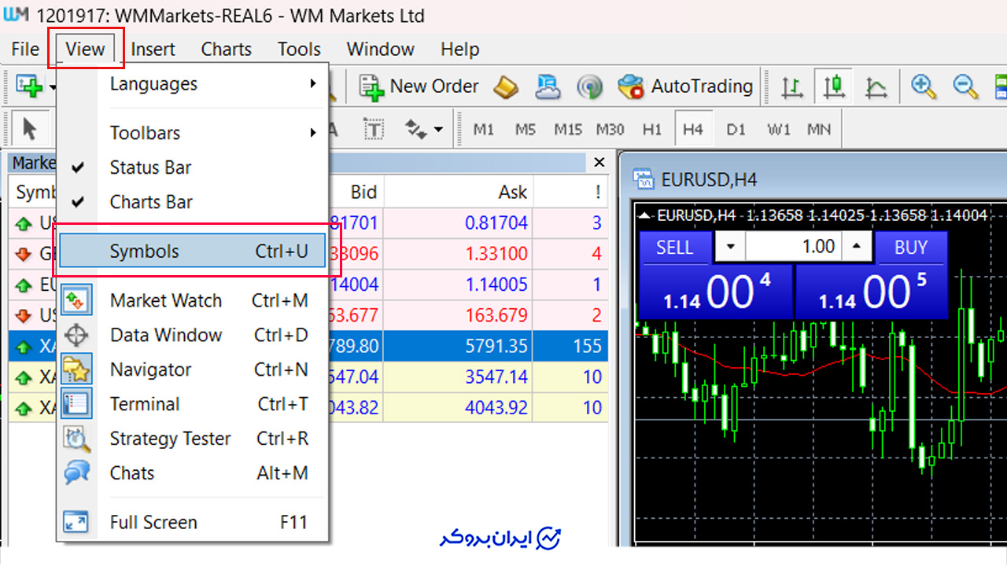Zoom out of the chart
Viewport: 1007px width, 566px height.
(965, 86)
